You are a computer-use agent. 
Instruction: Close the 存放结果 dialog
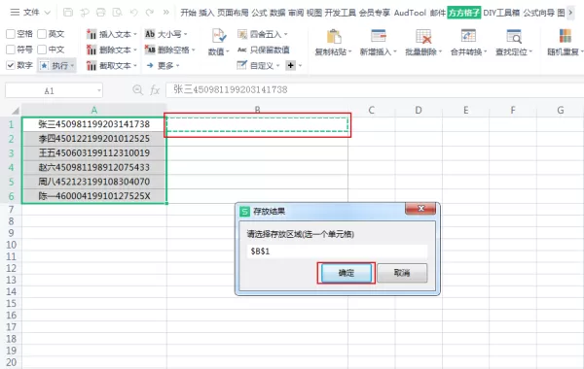pos(420,209)
